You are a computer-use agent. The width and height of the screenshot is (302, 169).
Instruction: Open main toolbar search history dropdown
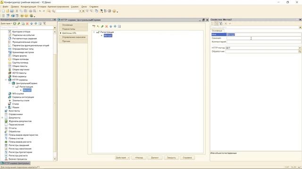pyautogui.click(x=80, y=11)
